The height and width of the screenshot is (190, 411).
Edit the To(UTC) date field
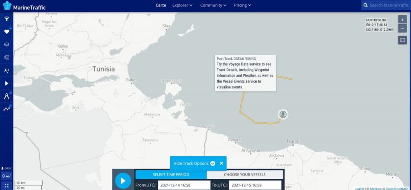pyautogui.click(x=255, y=185)
